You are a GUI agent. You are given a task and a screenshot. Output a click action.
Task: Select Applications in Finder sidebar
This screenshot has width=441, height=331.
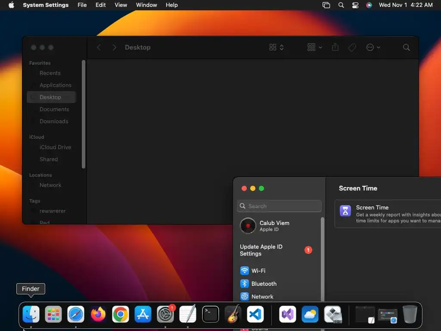coord(52,85)
